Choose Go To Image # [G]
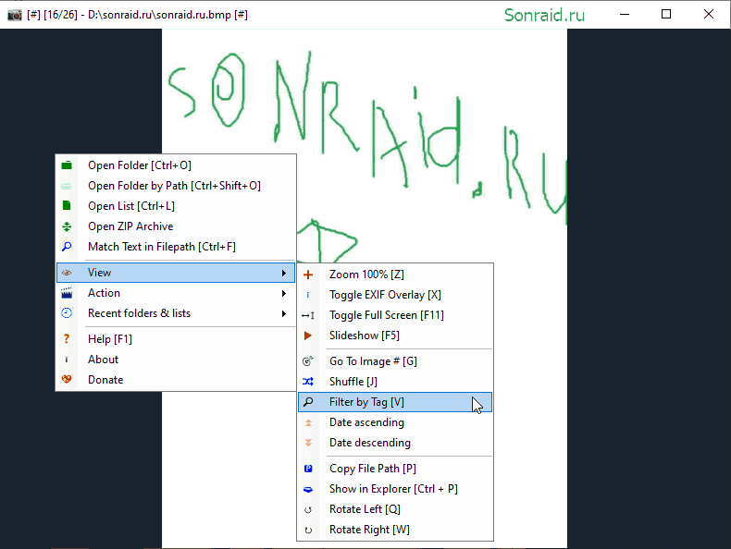This screenshot has height=549, width=731. (x=395, y=360)
